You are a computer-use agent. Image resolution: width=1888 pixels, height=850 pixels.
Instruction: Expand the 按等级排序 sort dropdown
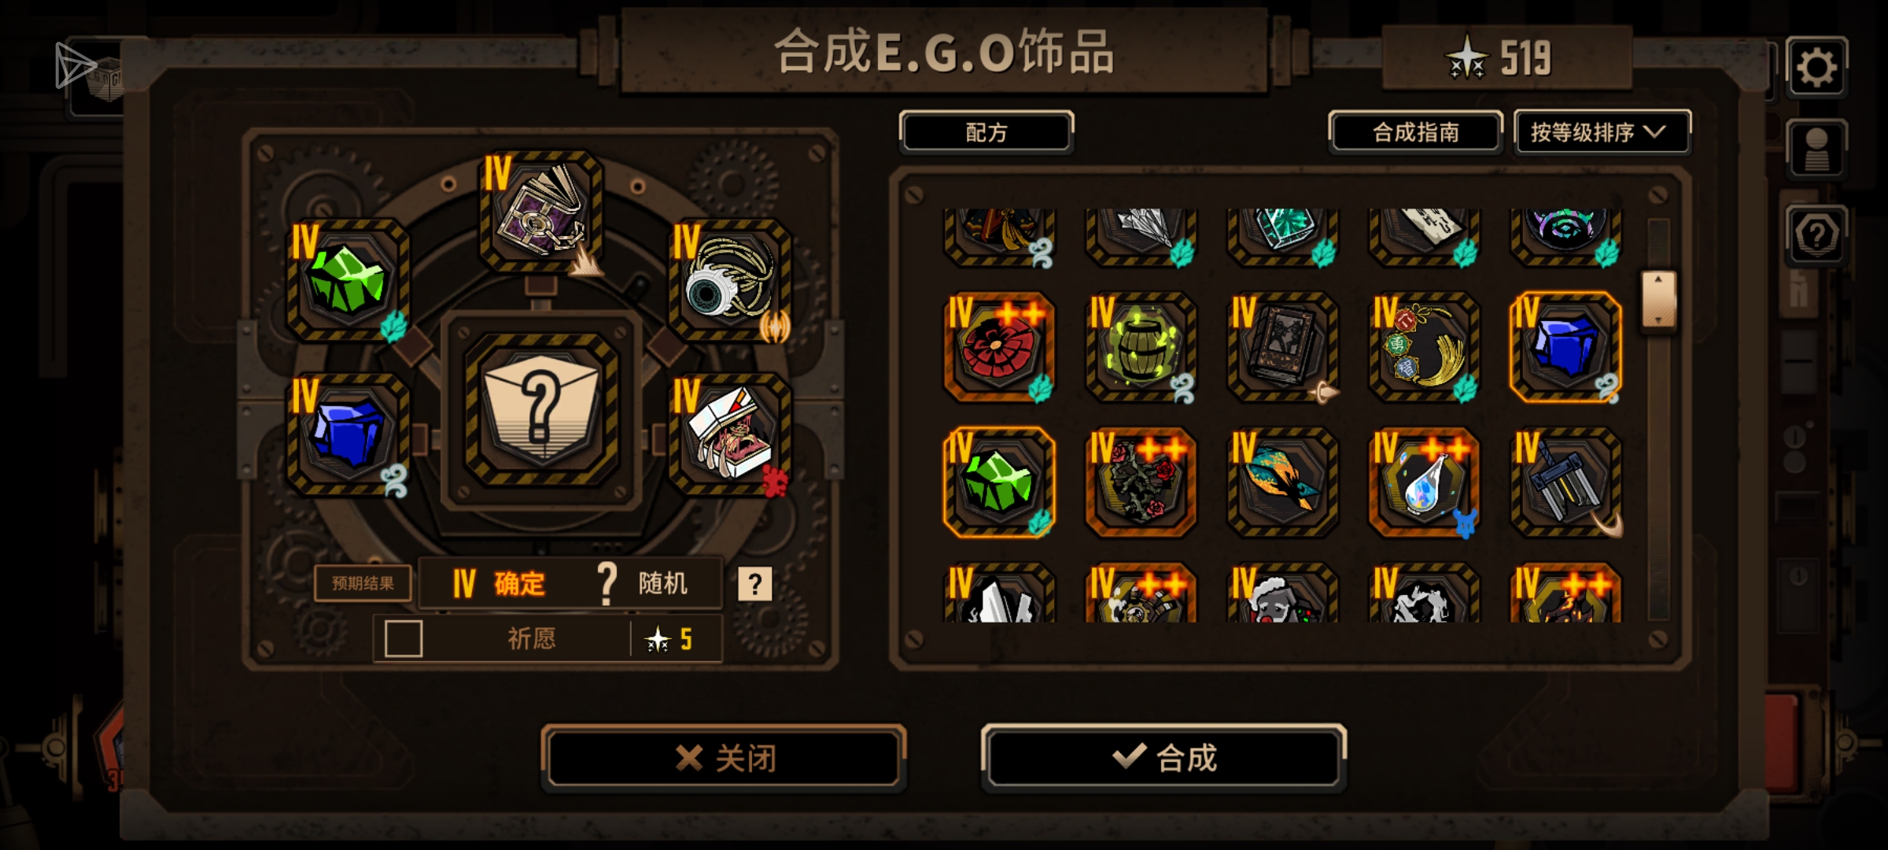(1602, 132)
